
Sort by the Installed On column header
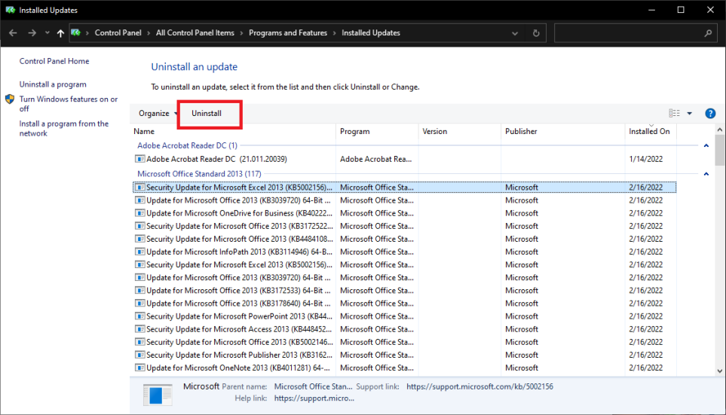tap(649, 131)
